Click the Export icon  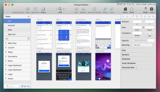click(146, 9)
